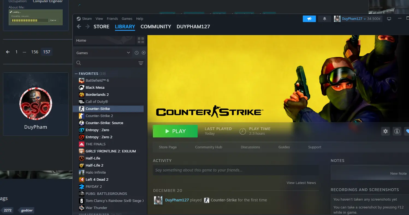
Task: Click View Latest News
Action: click(301, 183)
